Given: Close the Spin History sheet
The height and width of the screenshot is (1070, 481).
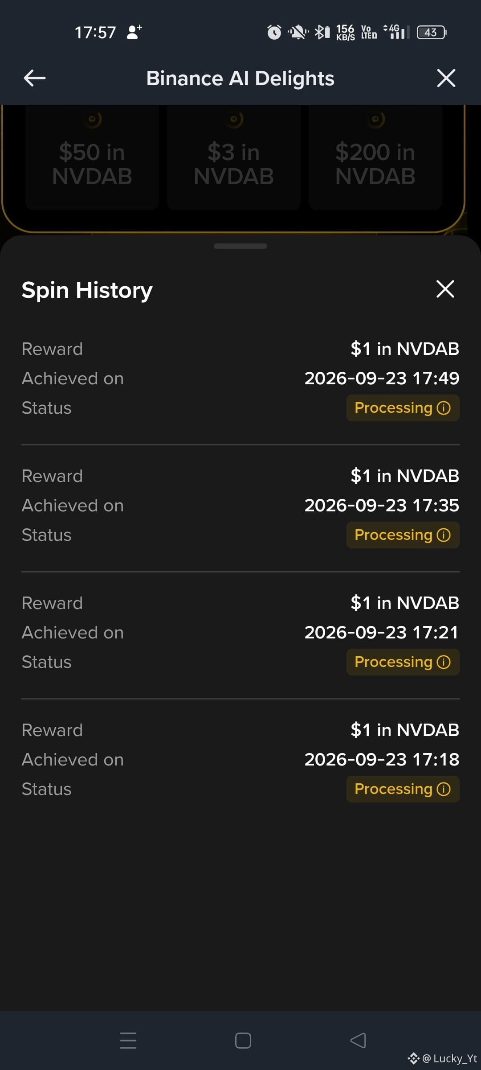Looking at the screenshot, I should 445,289.
